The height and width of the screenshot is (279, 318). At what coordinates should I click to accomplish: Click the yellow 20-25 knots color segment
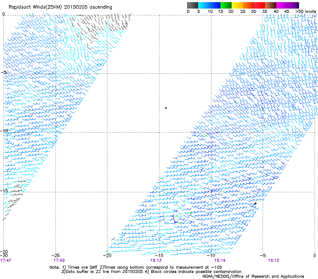tap(237, 5)
